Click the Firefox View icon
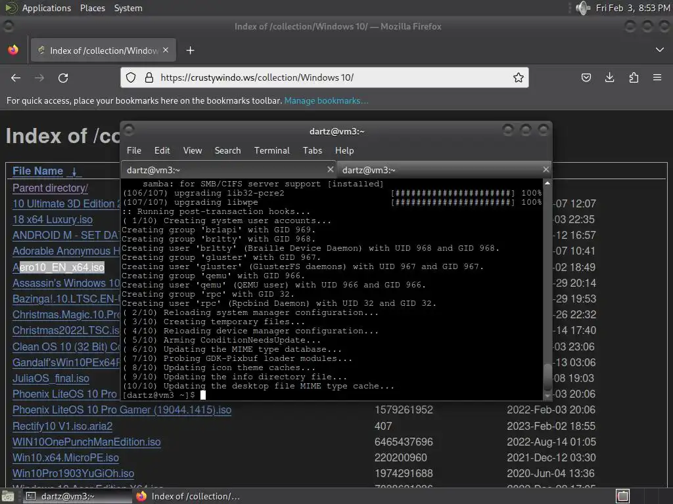 (x=13, y=50)
